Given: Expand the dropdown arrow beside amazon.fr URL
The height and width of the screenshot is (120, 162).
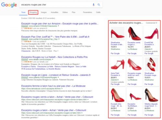Looking at the screenshot, I should 58,26.
